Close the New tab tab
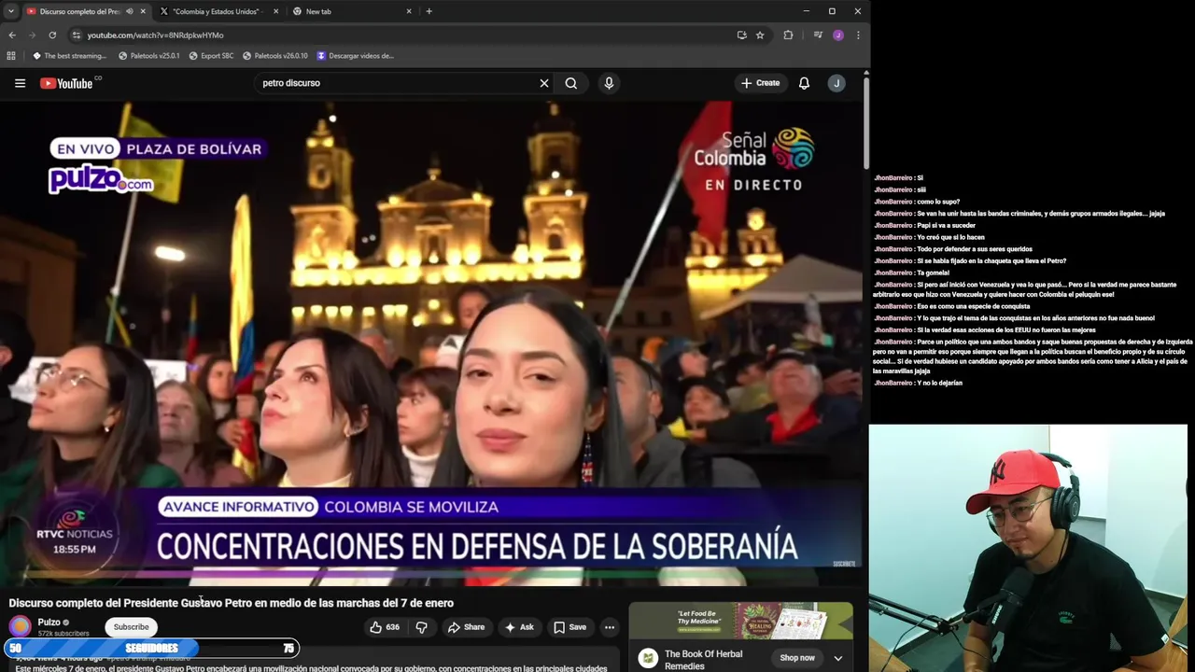Viewport: 1195px width, 672px height. coord(409,11)
